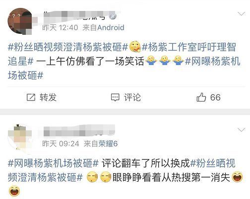The height and width of the screenshot is (199, 250).
Task: Open hashtag #网曝杨紫机场被砸# in second post
Action: 53,163
